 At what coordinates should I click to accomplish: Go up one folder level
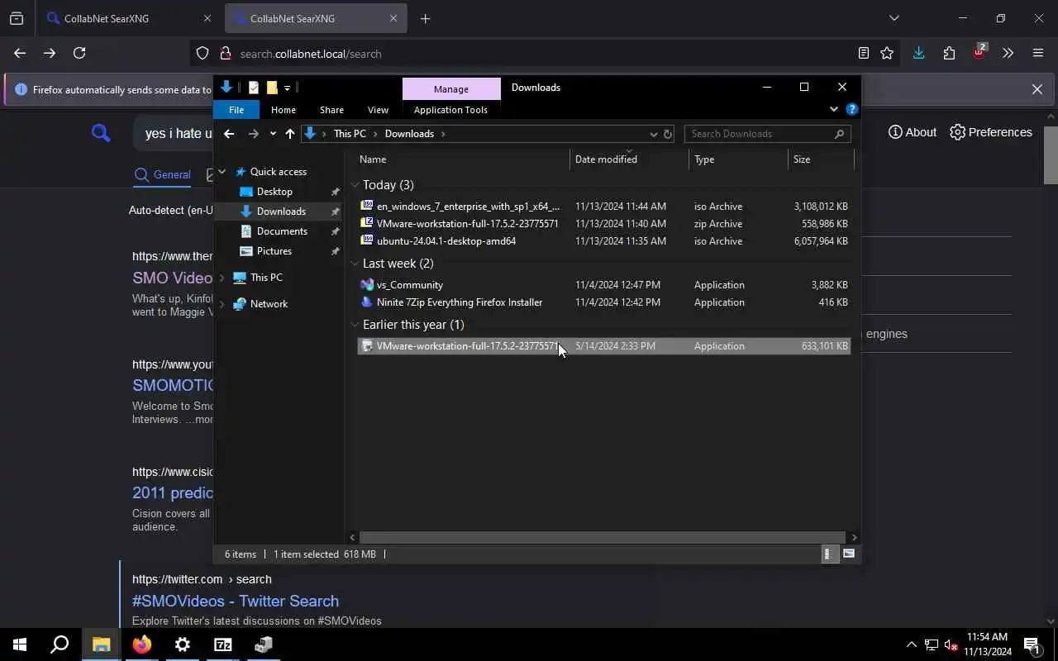(x=289, y=134)
